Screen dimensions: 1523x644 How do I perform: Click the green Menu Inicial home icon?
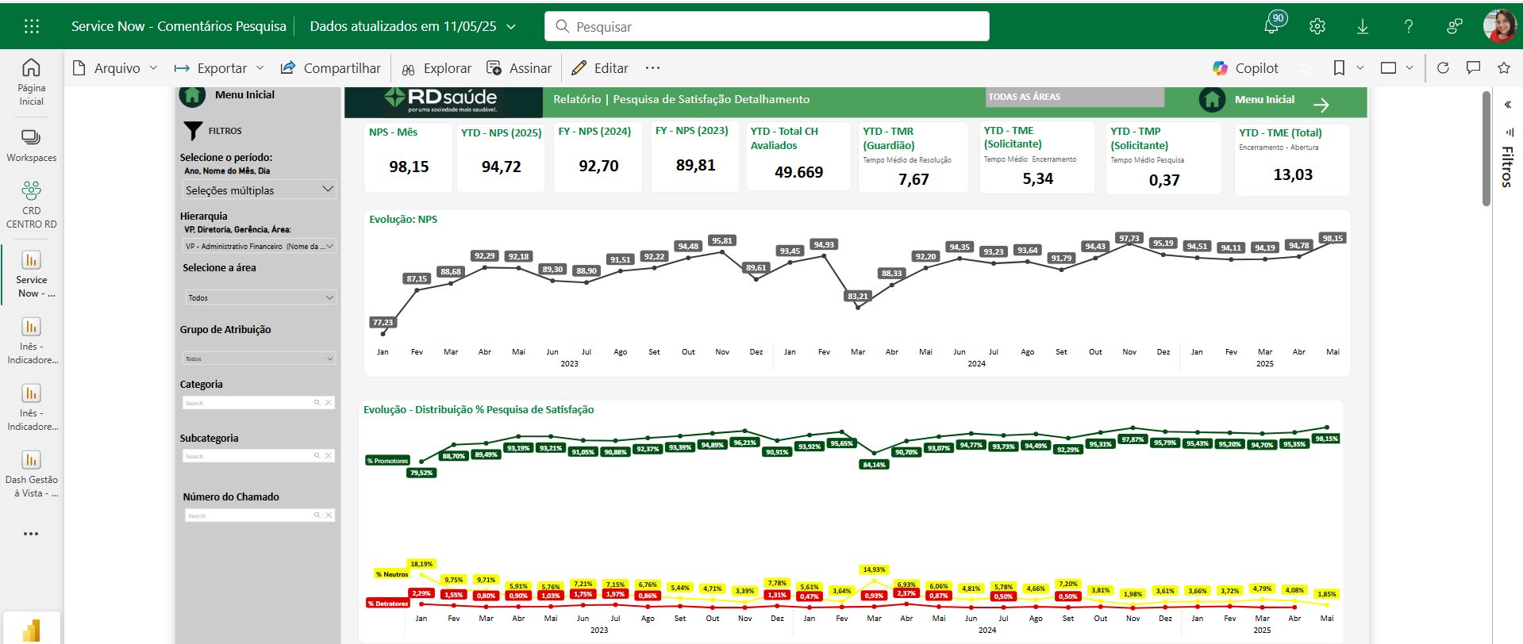click(1212, 100)
